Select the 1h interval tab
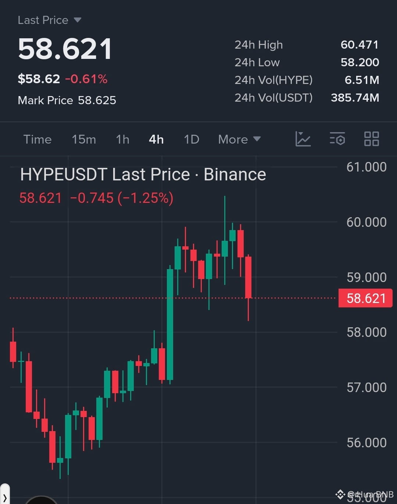Image resolution: width=397 pixels, height=504 pixels. coord(122,139)
